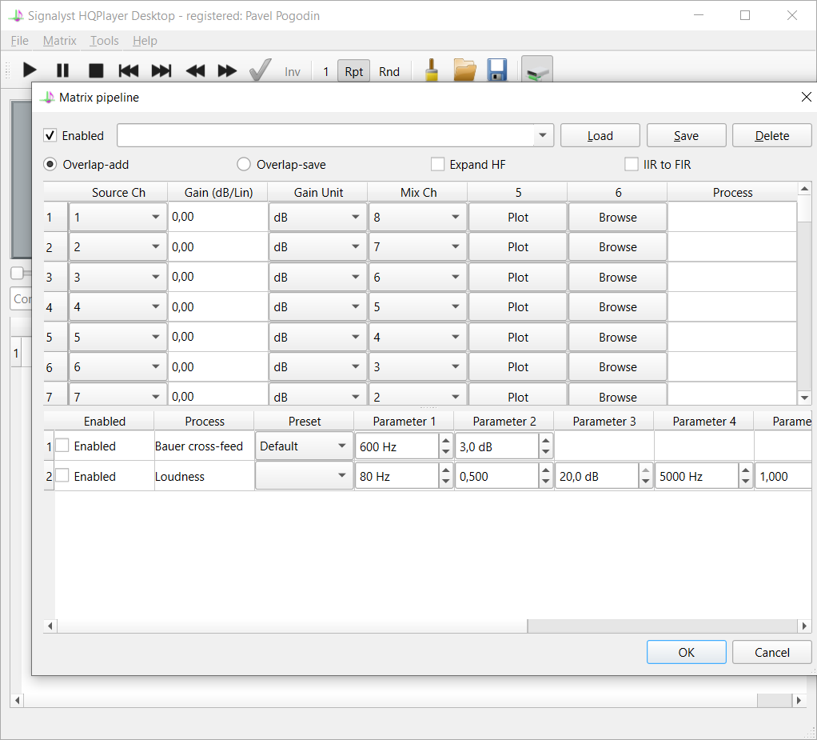Toggle the '1' repeat-one toolbar button
Image resolution: width=817 pixels, height=740 pixels.
click(325, 71)
